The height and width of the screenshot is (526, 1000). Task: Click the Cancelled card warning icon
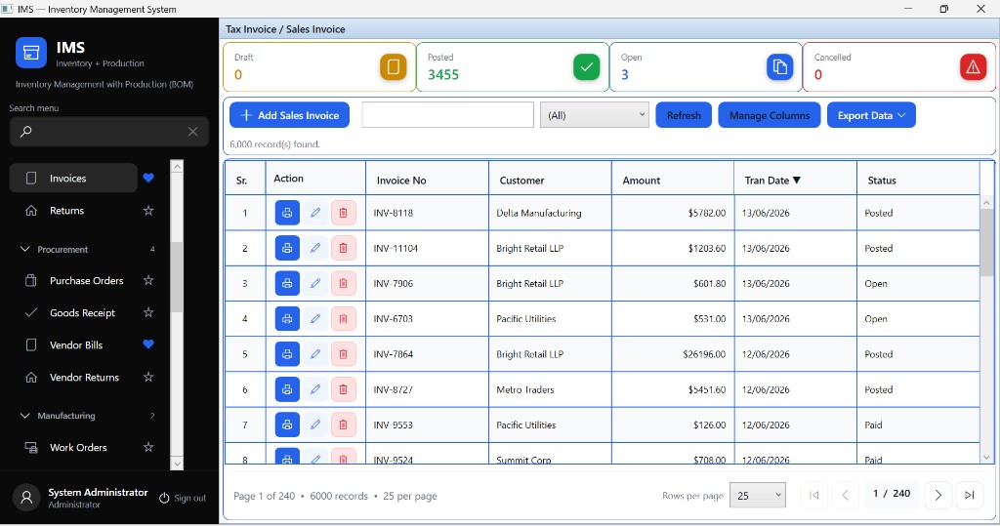[x=974, y=67]
